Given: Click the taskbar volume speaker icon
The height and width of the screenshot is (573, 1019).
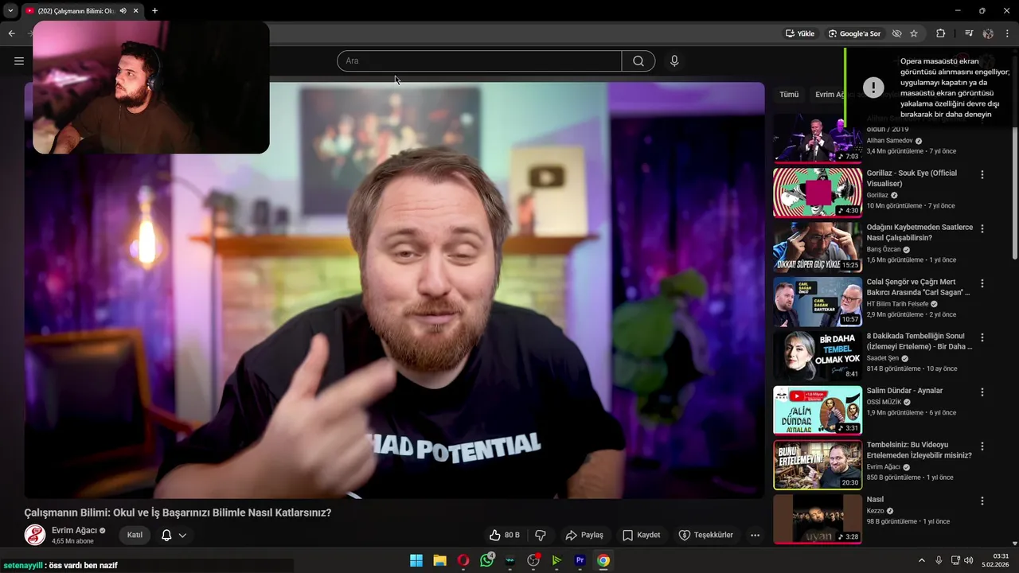Looking at the screenshot, I should click(969, 560).
